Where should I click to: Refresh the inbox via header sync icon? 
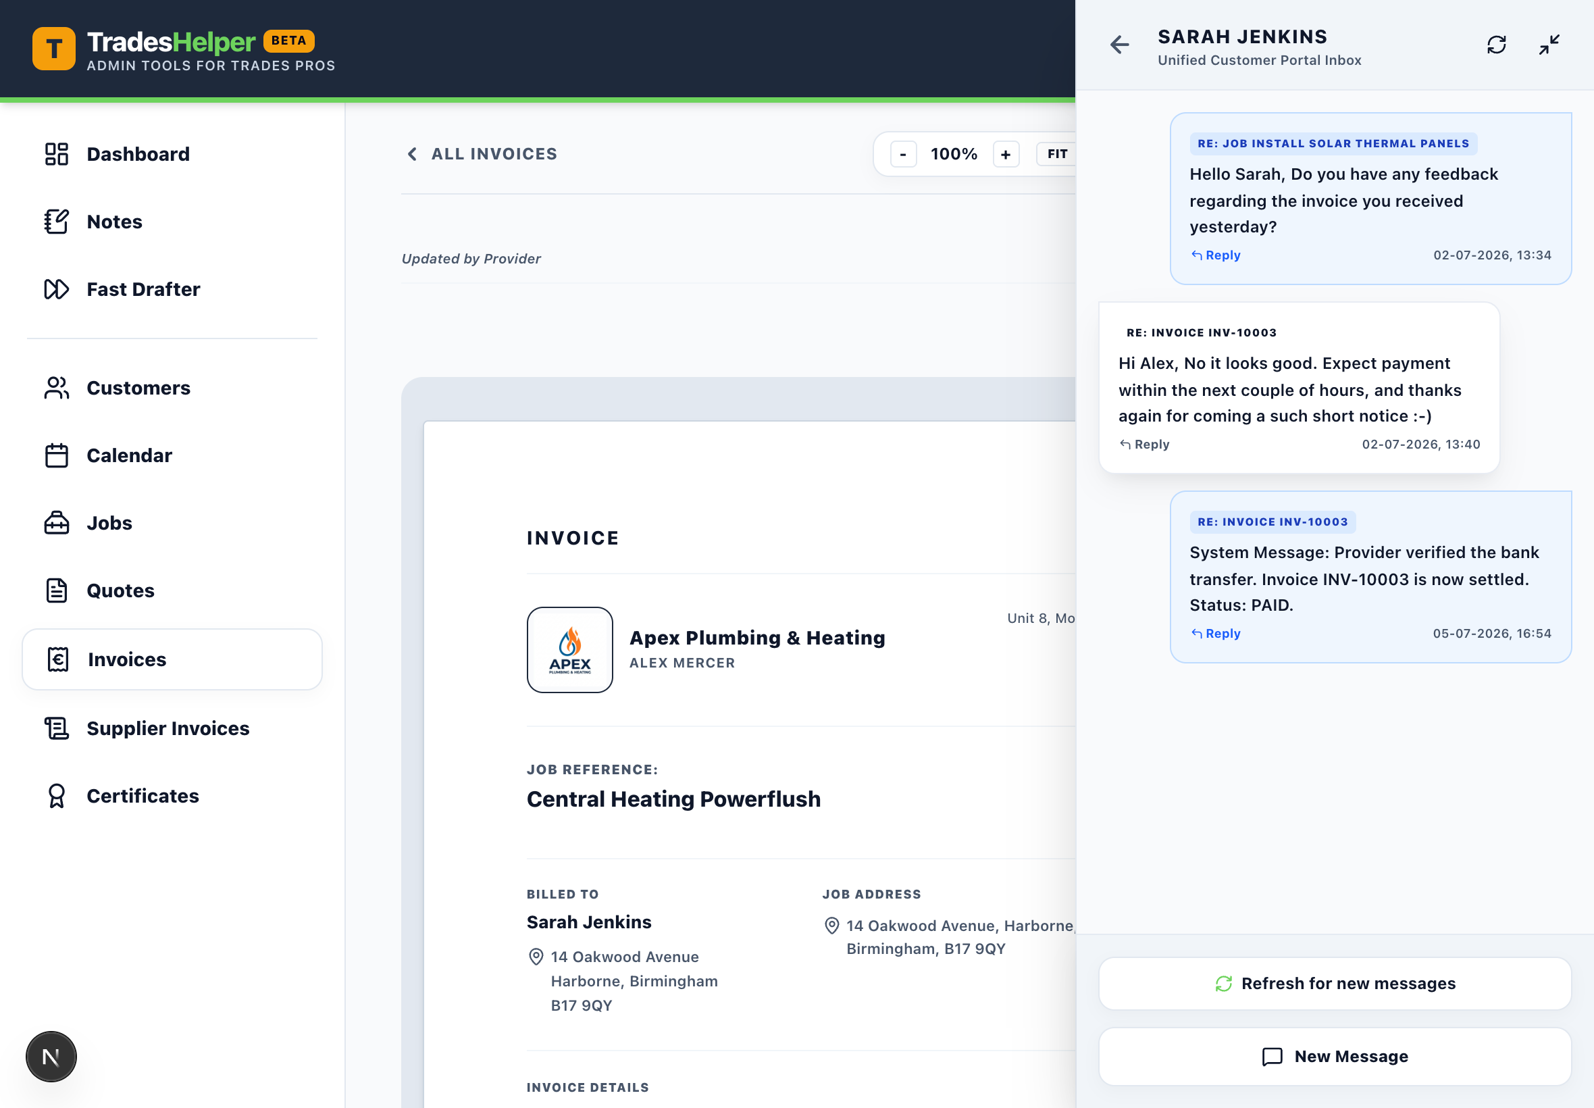click(x=1497, y=45)
